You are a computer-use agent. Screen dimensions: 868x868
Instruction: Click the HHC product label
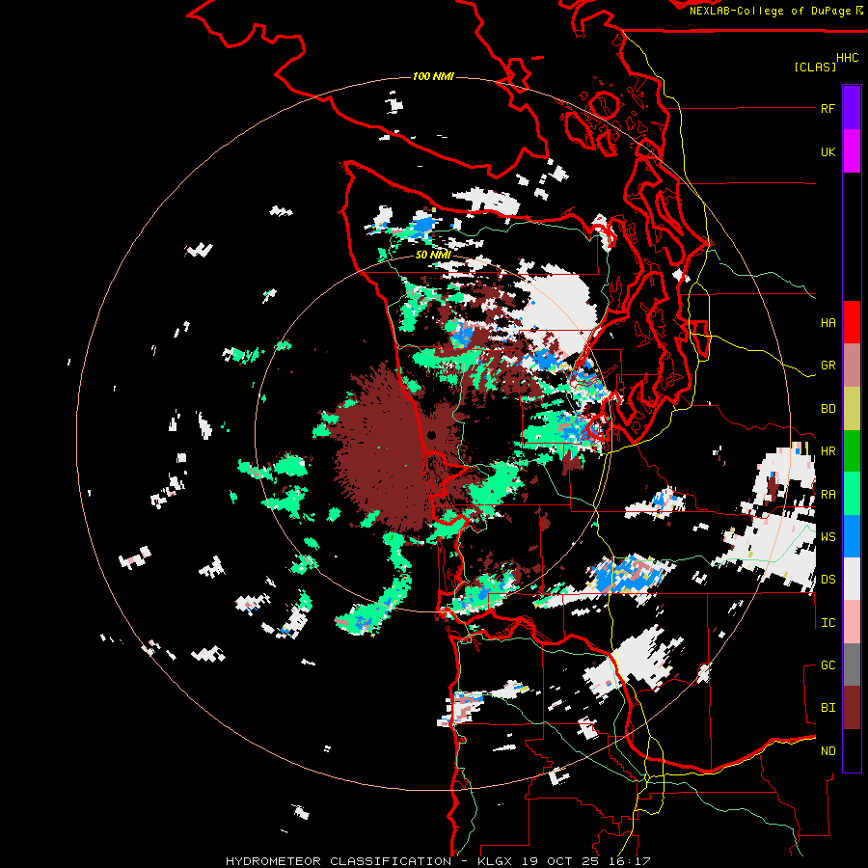[848, 58]
